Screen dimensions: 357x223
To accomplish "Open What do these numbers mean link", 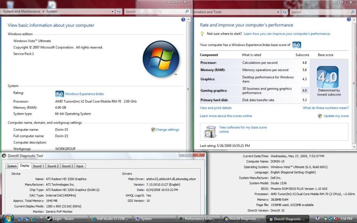I will click(x=326, y=108).
